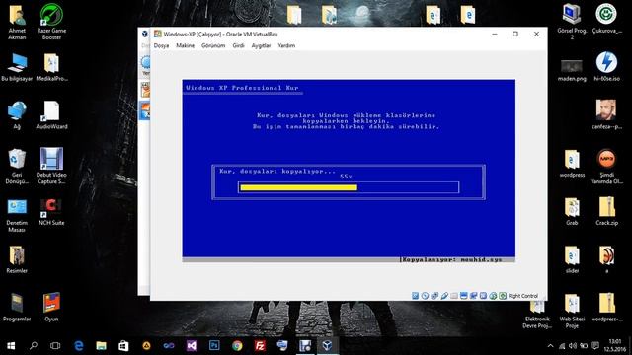Image resolution: width=632 pixels, height=355 pixels.
Task: Expand the system tray hidden icons chevron
Action: point(551,346)
